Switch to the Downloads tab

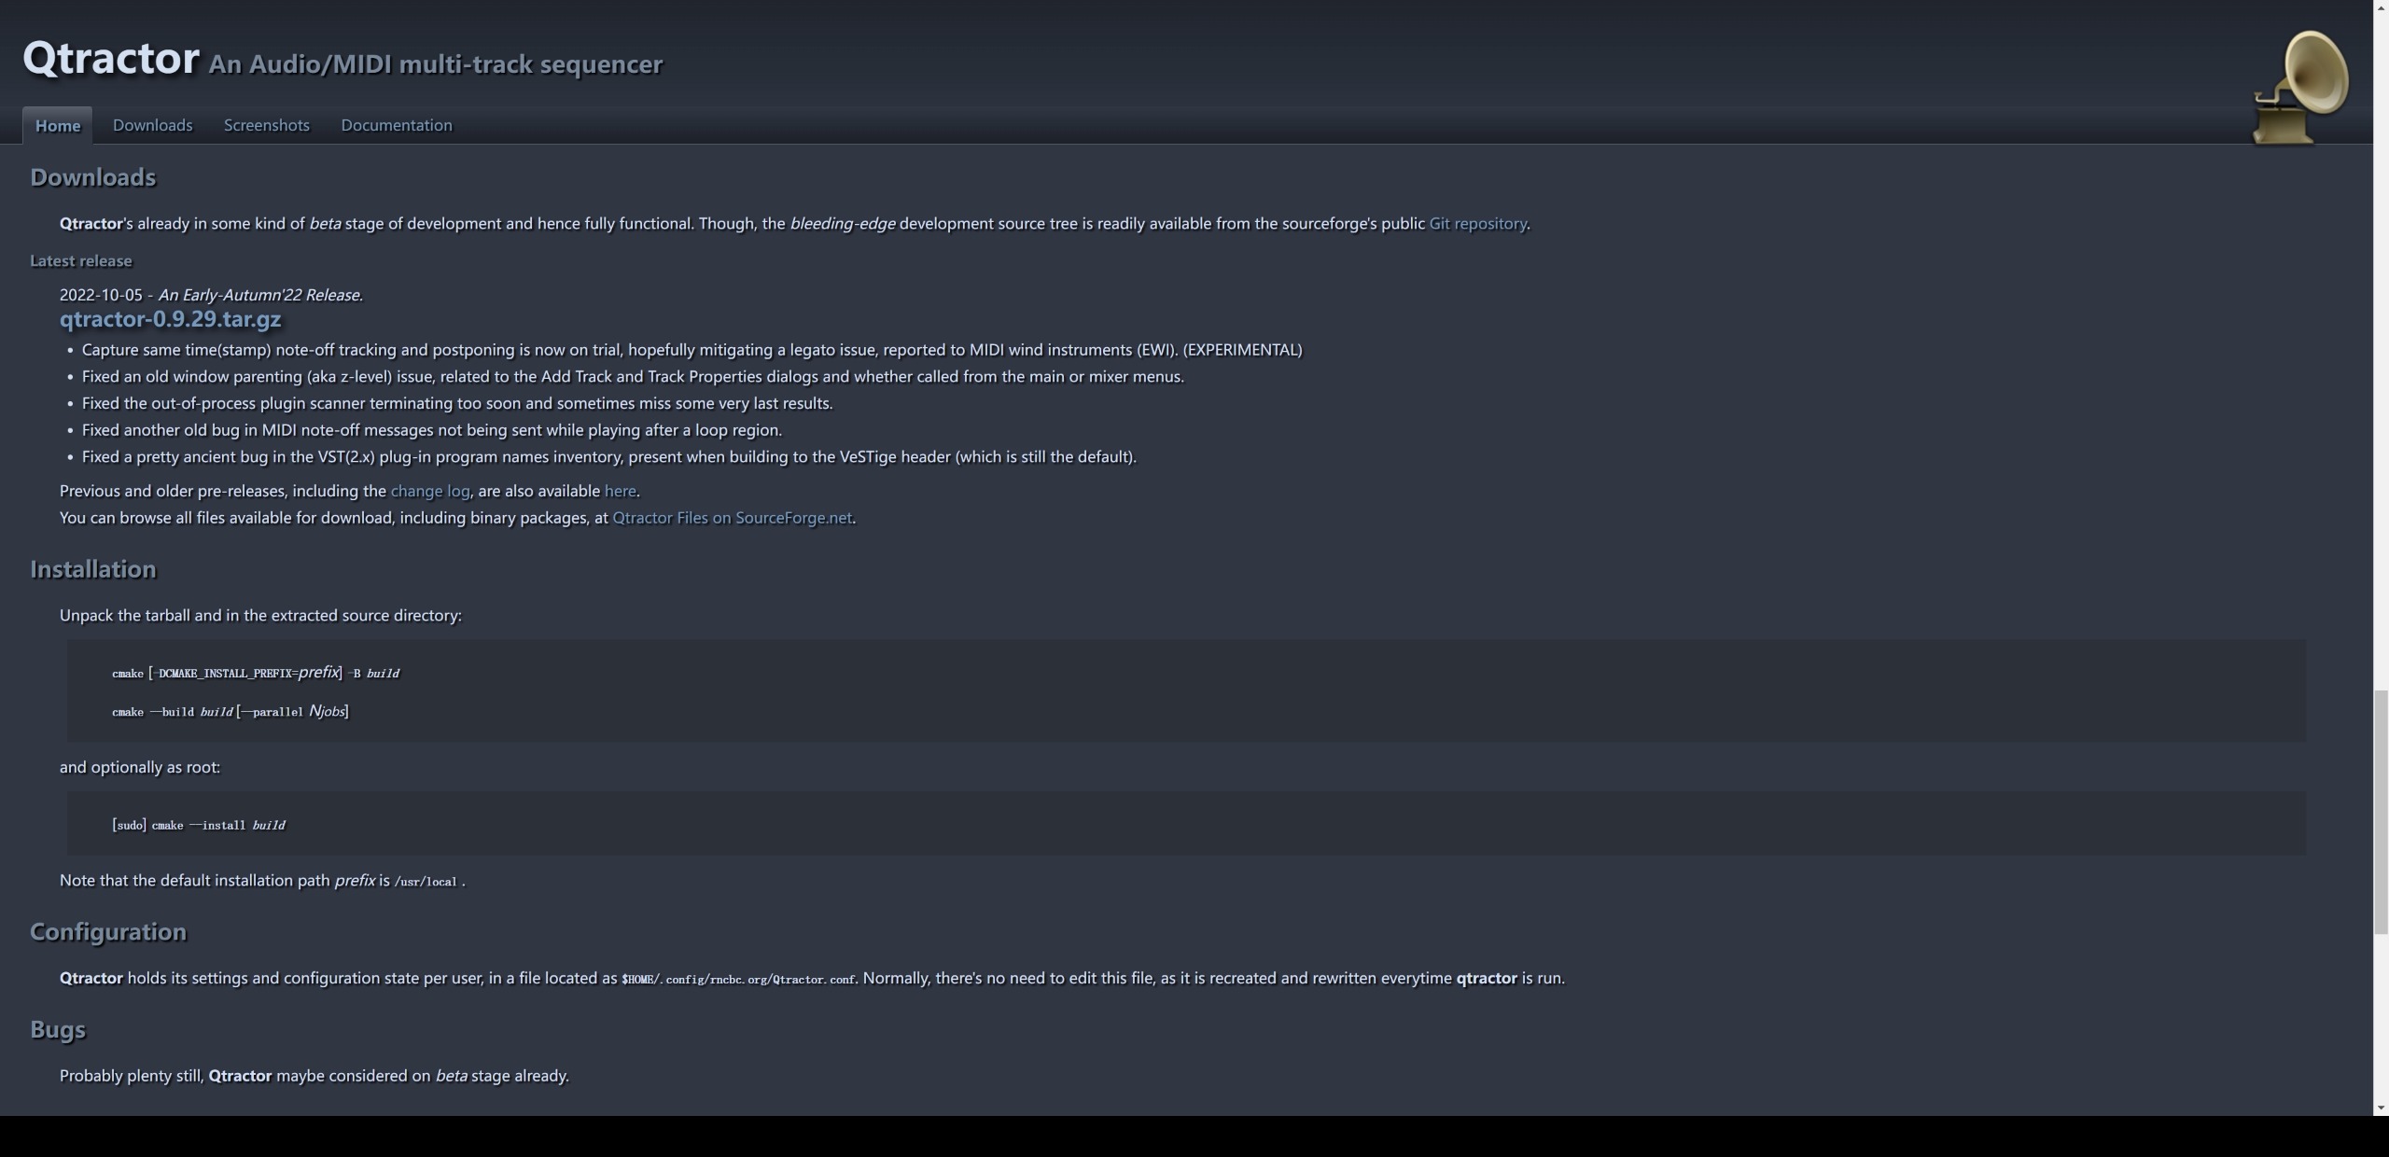coord(152,125)
